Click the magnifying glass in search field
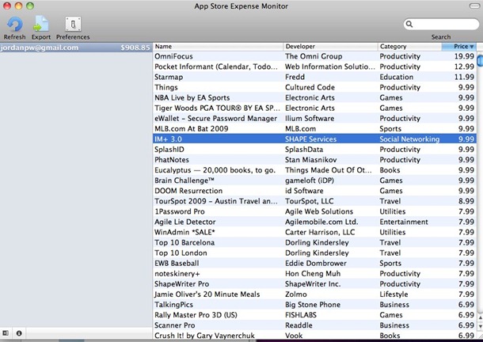Viewport: 483px width, 342px height. pos(409,24)
